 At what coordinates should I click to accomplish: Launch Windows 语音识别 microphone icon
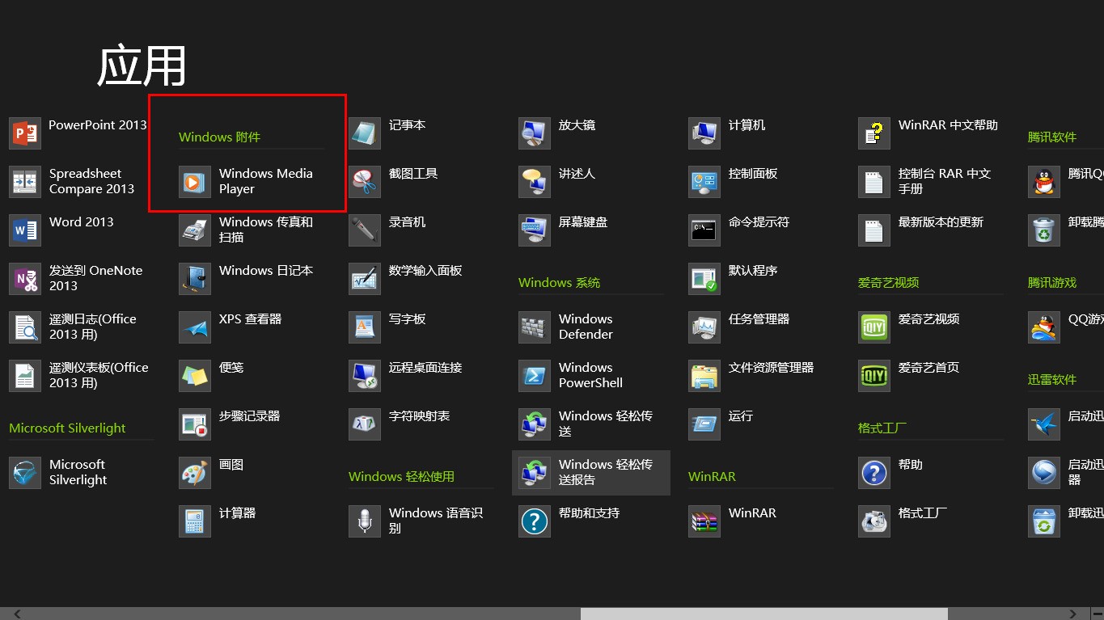coord(365,521)
